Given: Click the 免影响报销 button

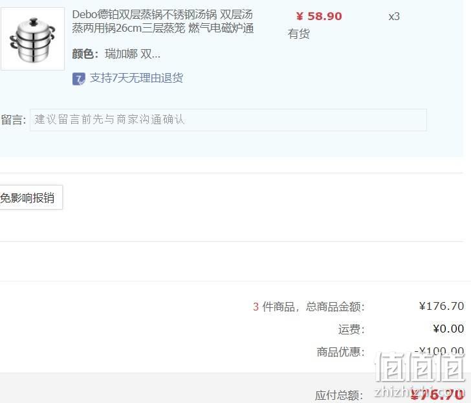Looking at the screenshot, I should tap(30, 197).
